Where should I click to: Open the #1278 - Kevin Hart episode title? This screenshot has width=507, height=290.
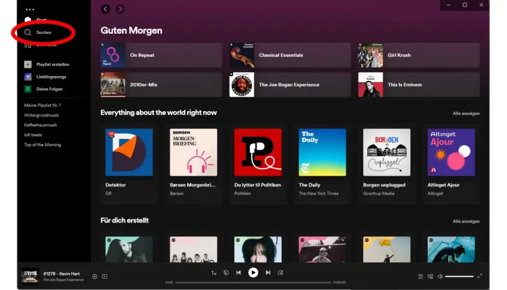pyautogui.click(x=62, y=274)
